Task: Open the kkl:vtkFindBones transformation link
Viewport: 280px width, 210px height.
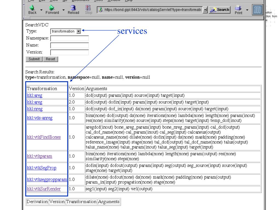Action: click(44, 137)
